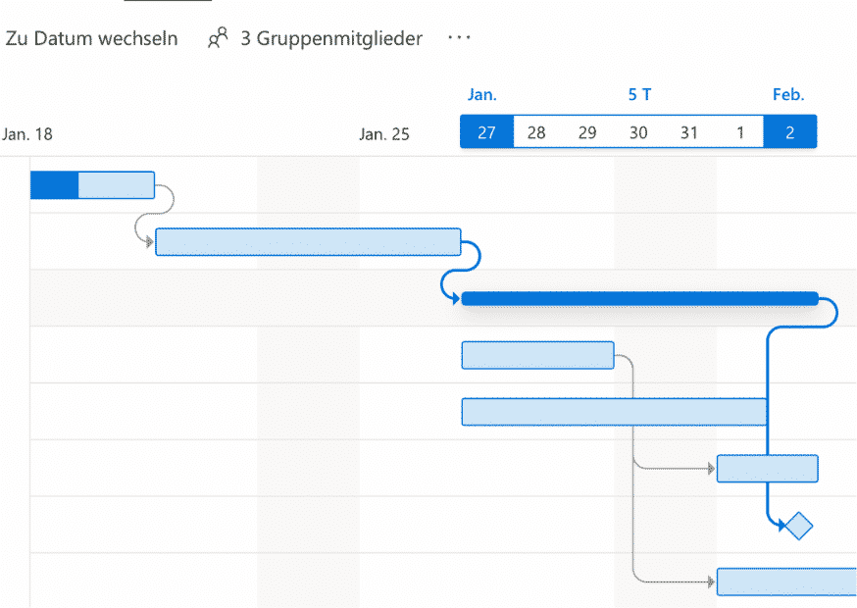Select the bottom row task bar
This screenshot has width=857, height=608.
786,582
